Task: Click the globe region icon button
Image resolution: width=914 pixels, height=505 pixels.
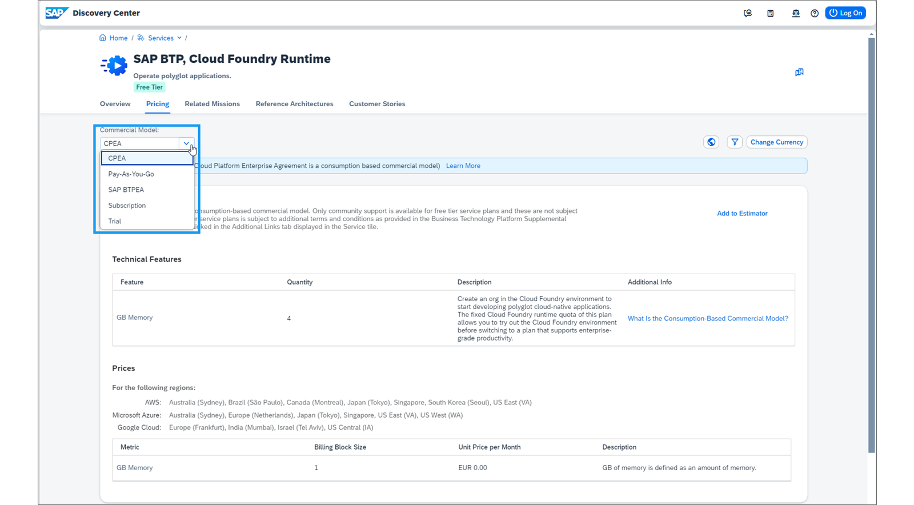Action: click(711, 142)
